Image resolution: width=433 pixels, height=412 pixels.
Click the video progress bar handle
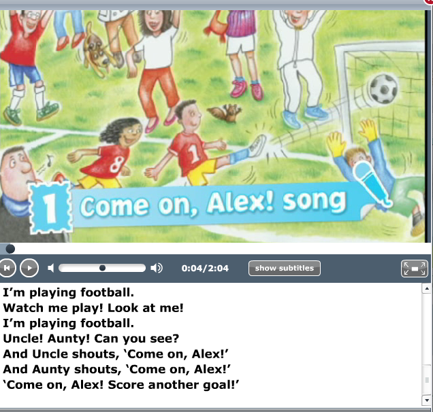click(x=10, y=249)
